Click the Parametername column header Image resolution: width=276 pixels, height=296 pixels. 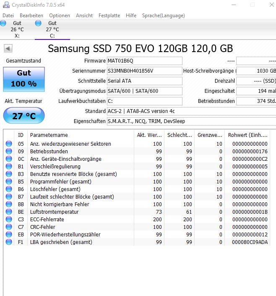(x=81, y=135)
